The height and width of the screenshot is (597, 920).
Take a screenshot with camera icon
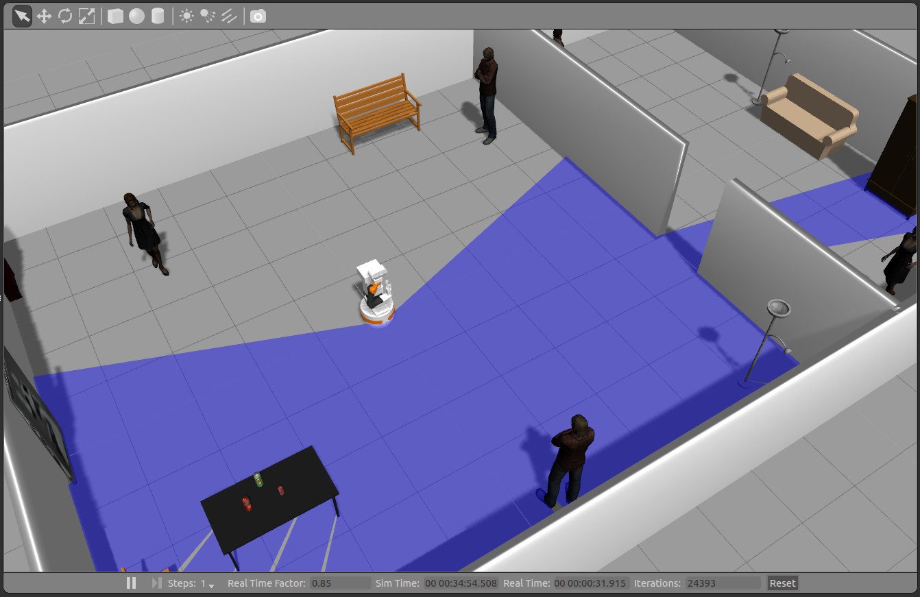coord(258,16)
